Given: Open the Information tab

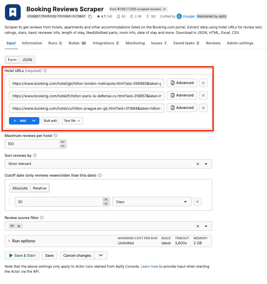Looking at the screenshot, I should coord(32,43).
